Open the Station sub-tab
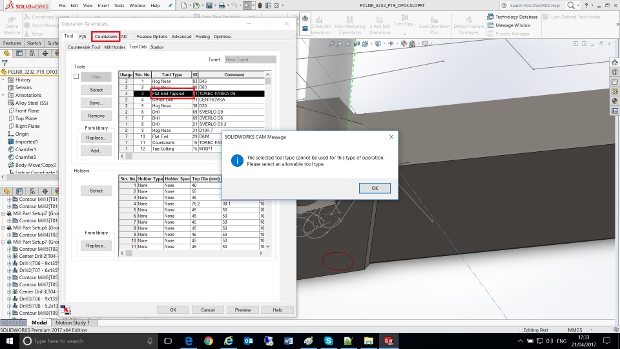620x349 pixels. [157, 47]
